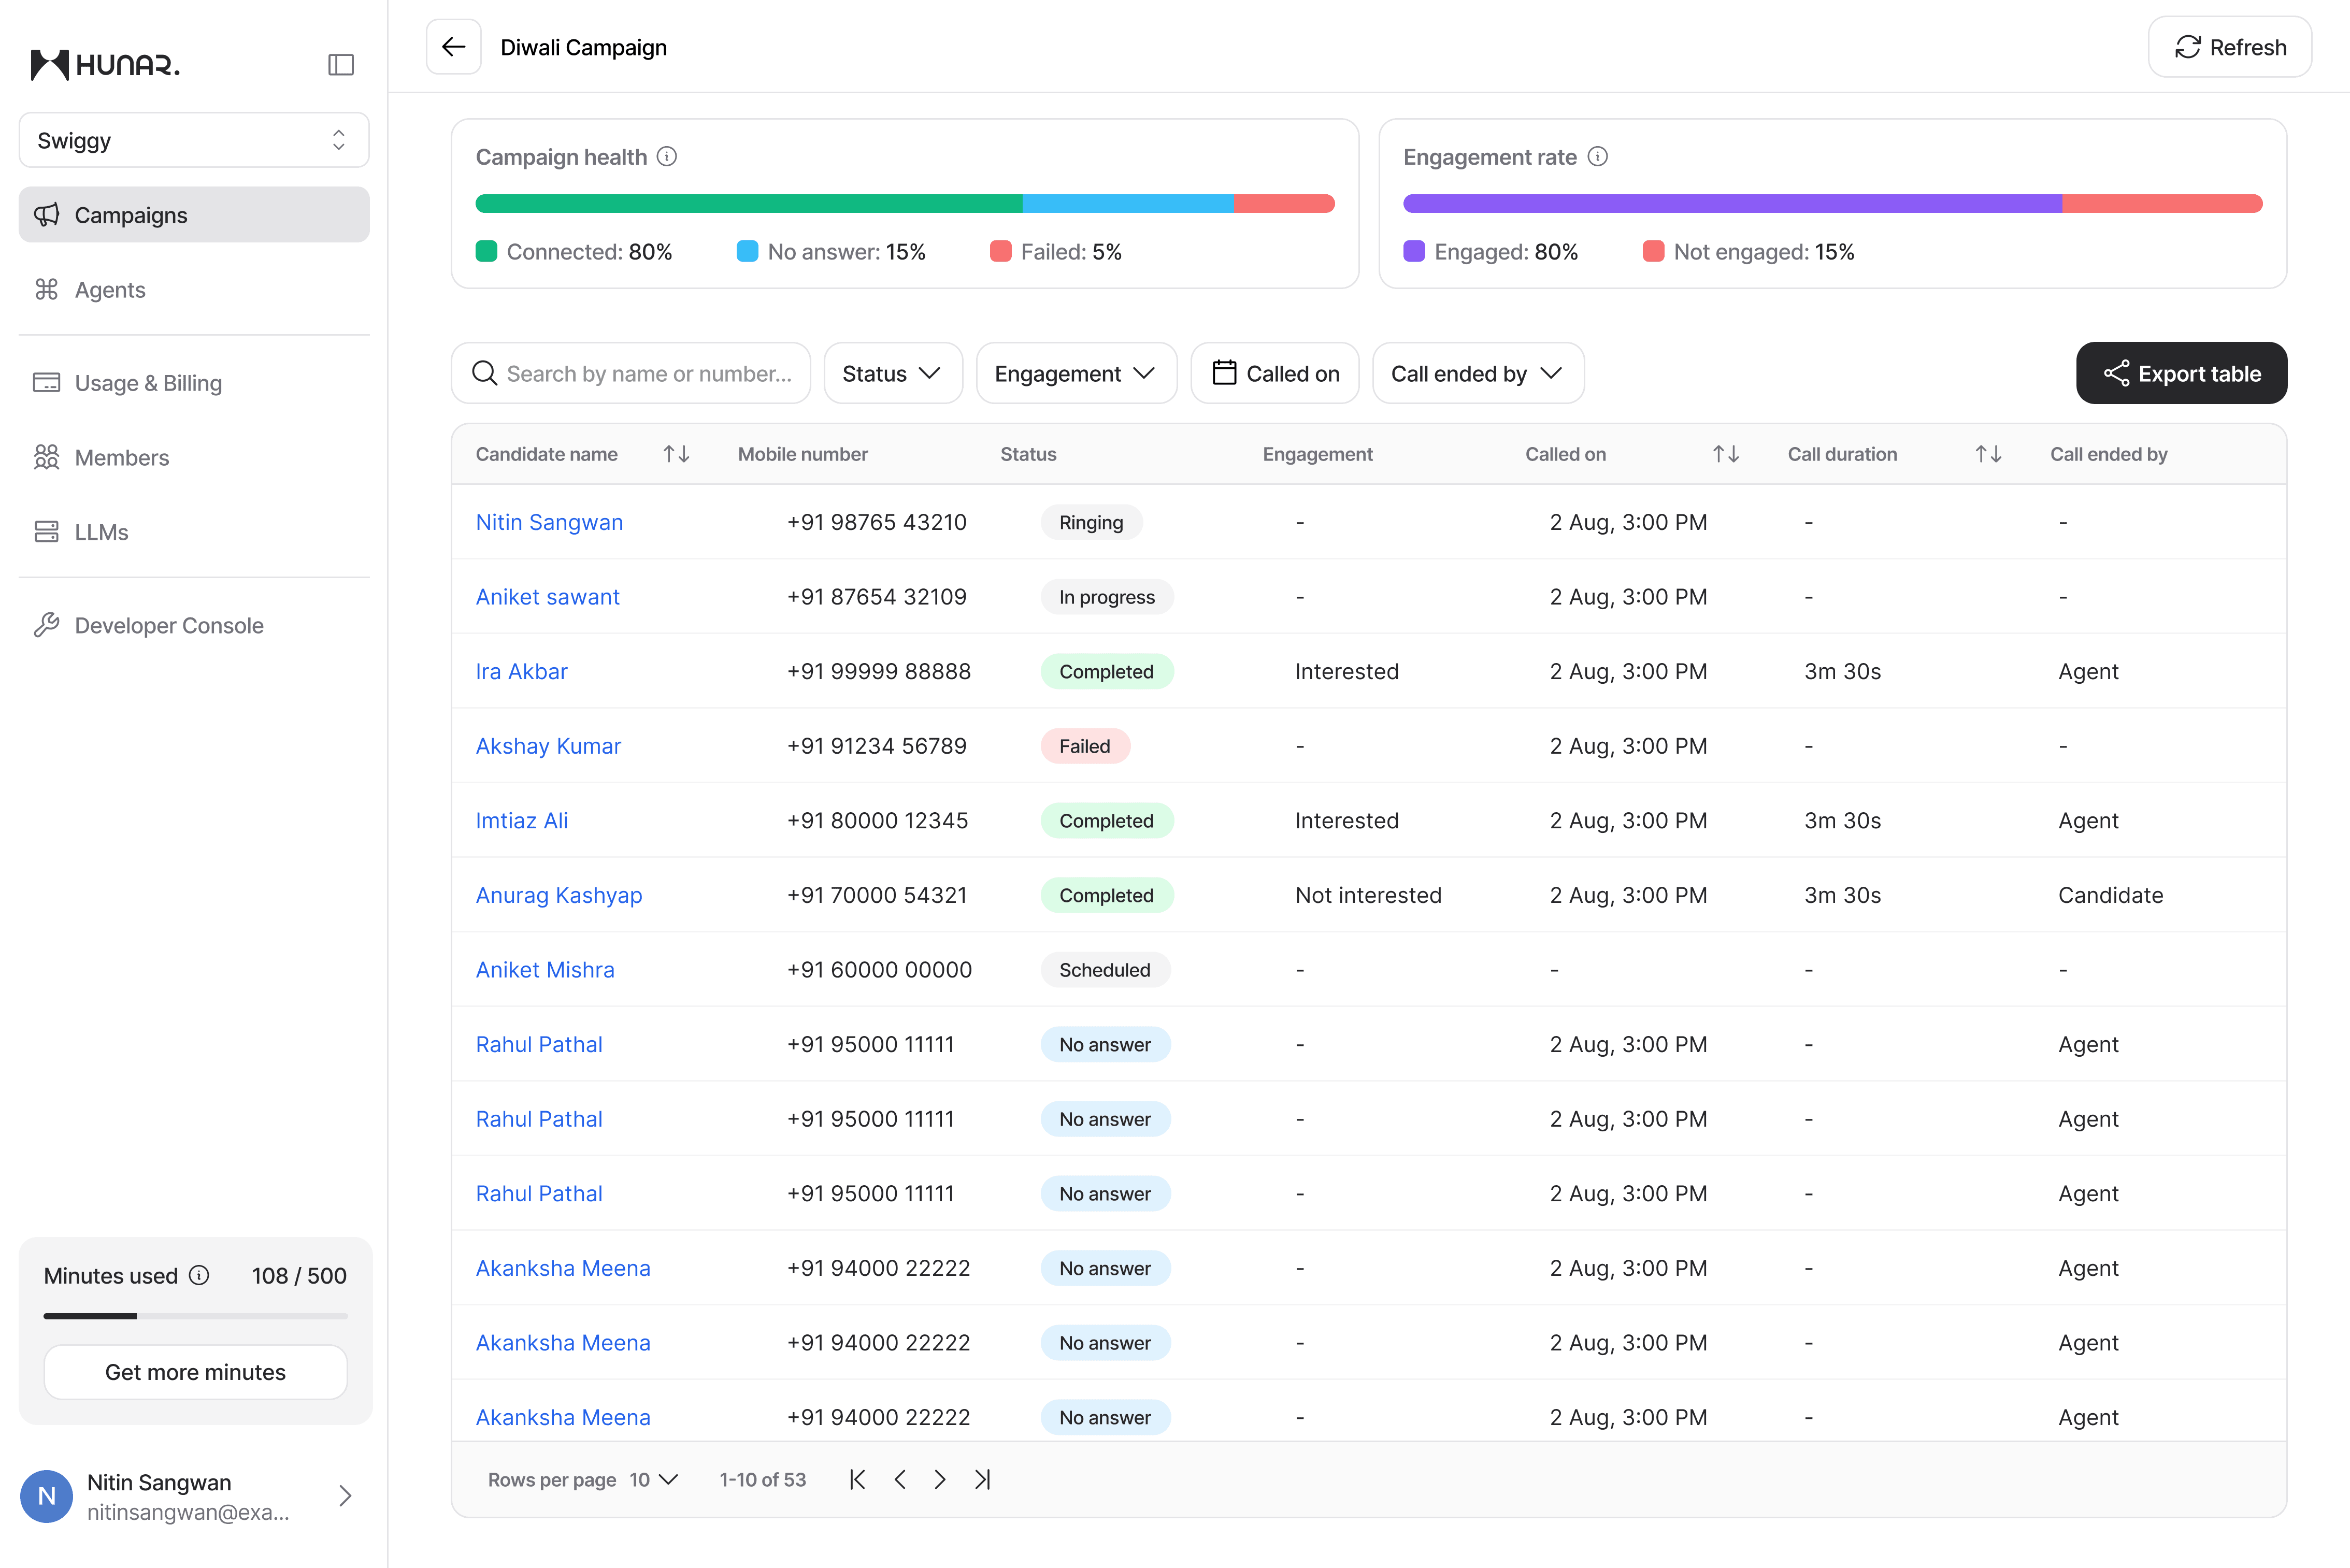The height and width of the screenshot is (1568, 2350).
Task: Open the Status filter dropdown
Action: pos(892,373)
